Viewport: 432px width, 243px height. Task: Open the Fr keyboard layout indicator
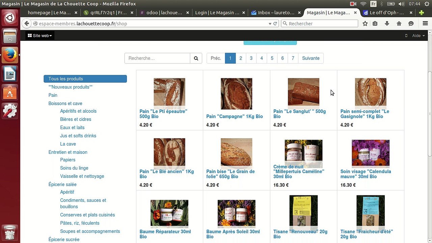point(373,4)
